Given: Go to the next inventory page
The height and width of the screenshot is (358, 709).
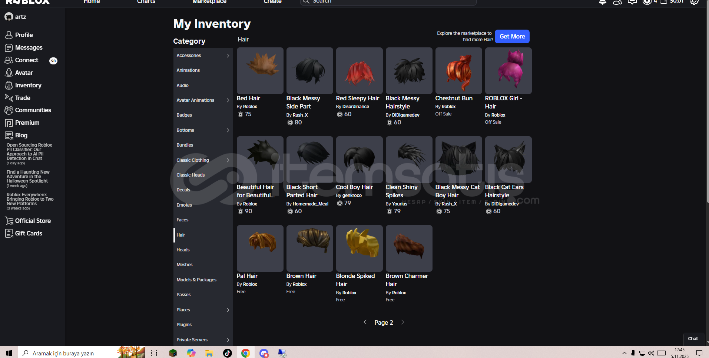Looking at the screenshot, I should click(x=402, y=322).
